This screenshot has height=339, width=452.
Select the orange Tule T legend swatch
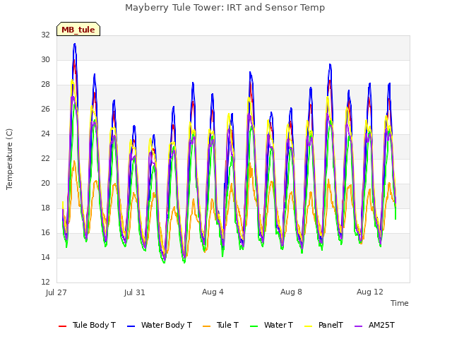click(206, 326)
